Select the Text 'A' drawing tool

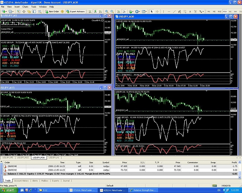[x=190, y=12]
